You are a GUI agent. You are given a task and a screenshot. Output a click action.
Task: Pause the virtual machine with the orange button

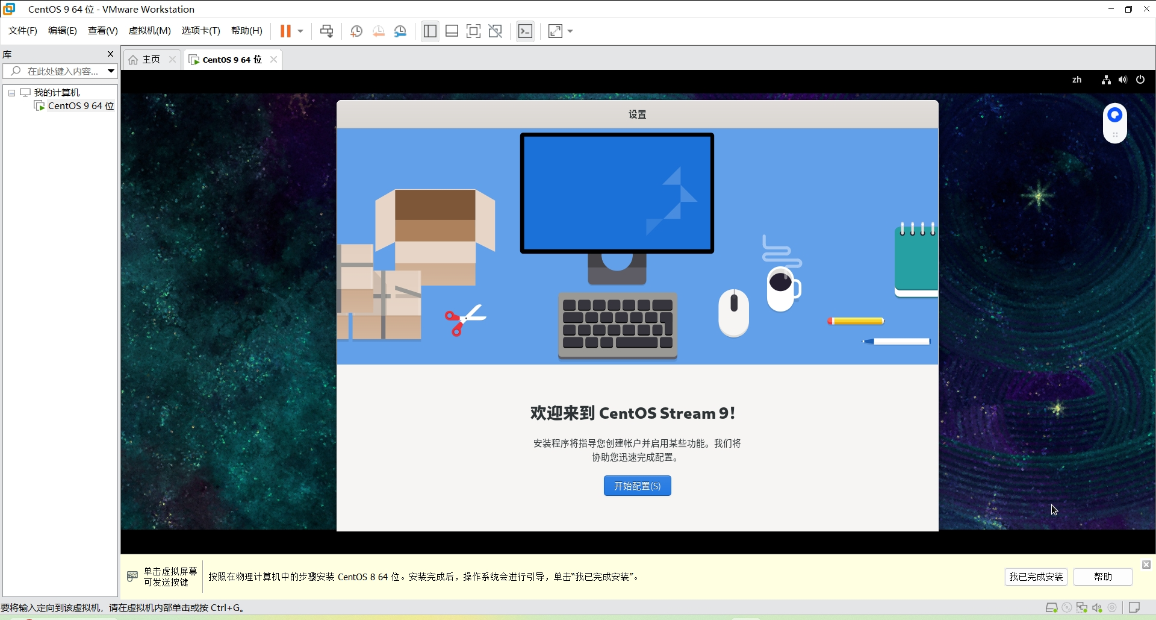[x=285, y=31]
